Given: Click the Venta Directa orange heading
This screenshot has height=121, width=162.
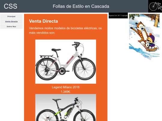Looking at the screenshot, I should click(x=43, y=21).
